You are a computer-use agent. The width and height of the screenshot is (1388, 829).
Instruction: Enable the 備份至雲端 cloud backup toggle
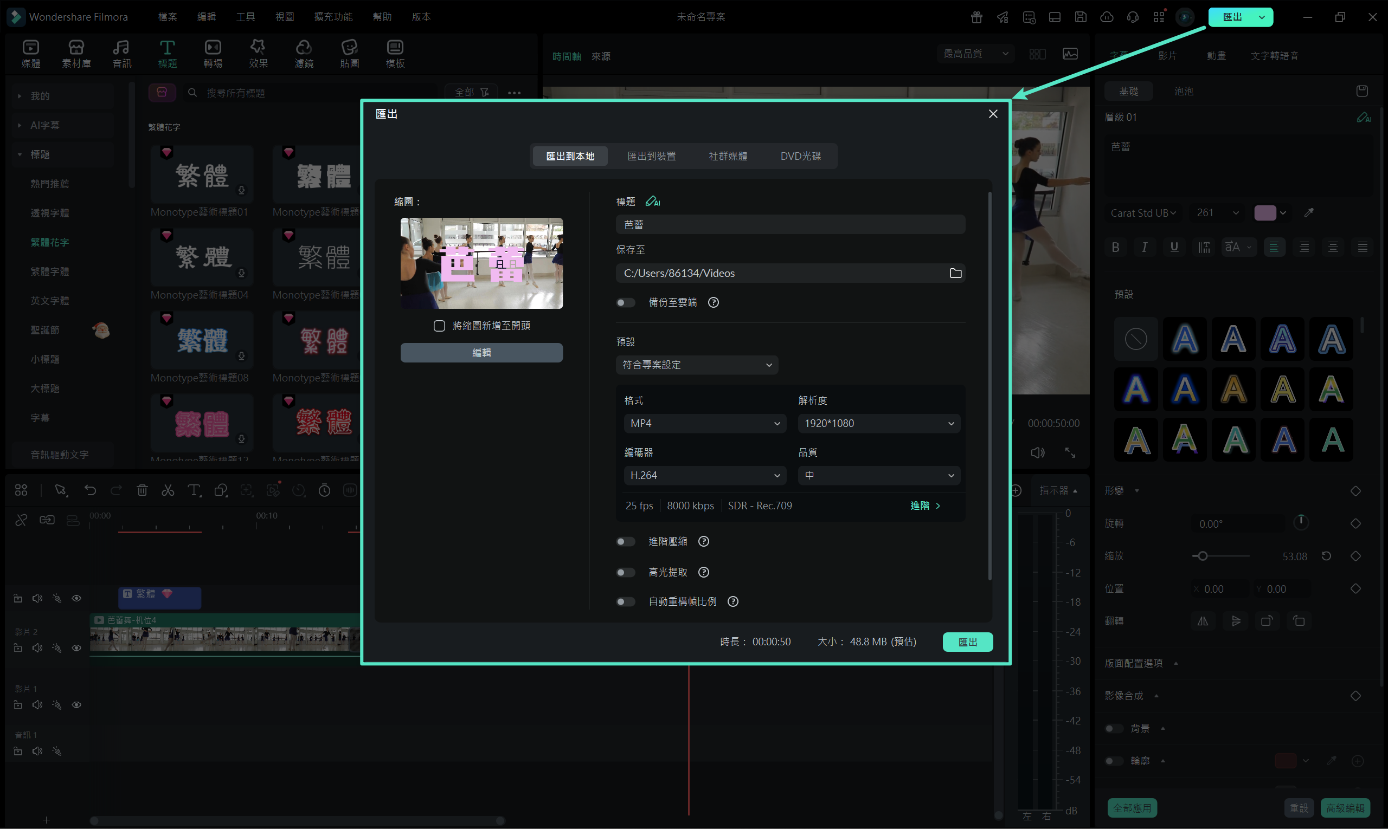pos(626,302)
